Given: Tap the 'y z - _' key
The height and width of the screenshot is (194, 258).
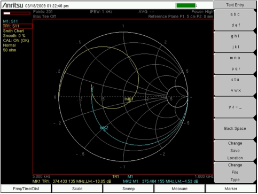Looking at the screenshot, I should [235, 107].
